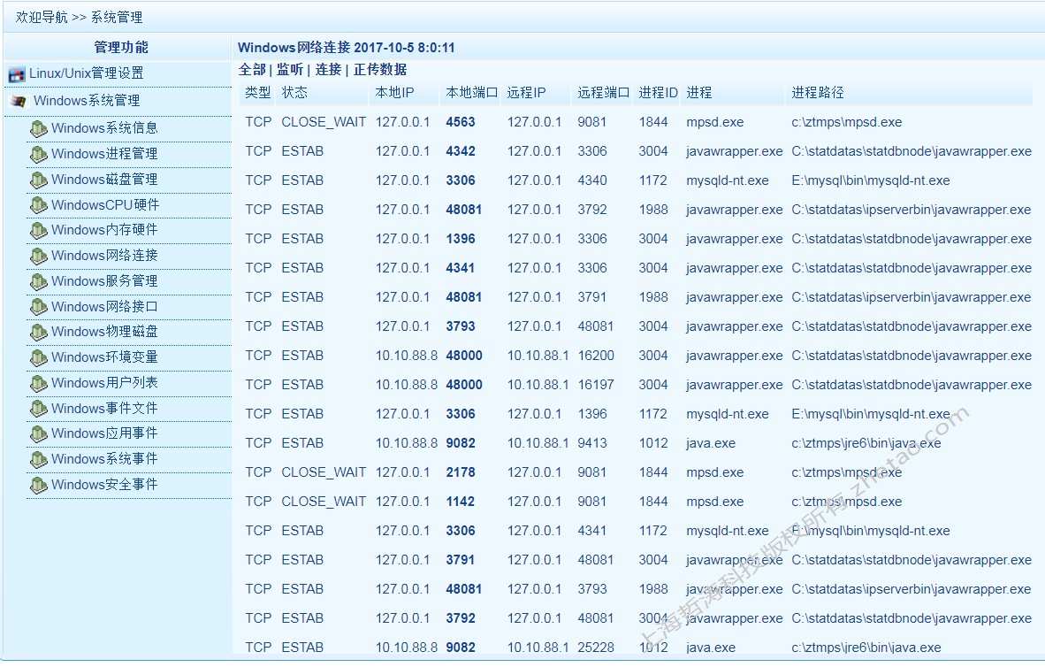Click icon beside Windows物理磁盘
This screenshot has width=1045, height=667.
coord(39,332)
